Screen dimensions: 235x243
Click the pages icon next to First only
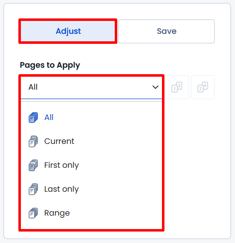[x=33, y=165]
